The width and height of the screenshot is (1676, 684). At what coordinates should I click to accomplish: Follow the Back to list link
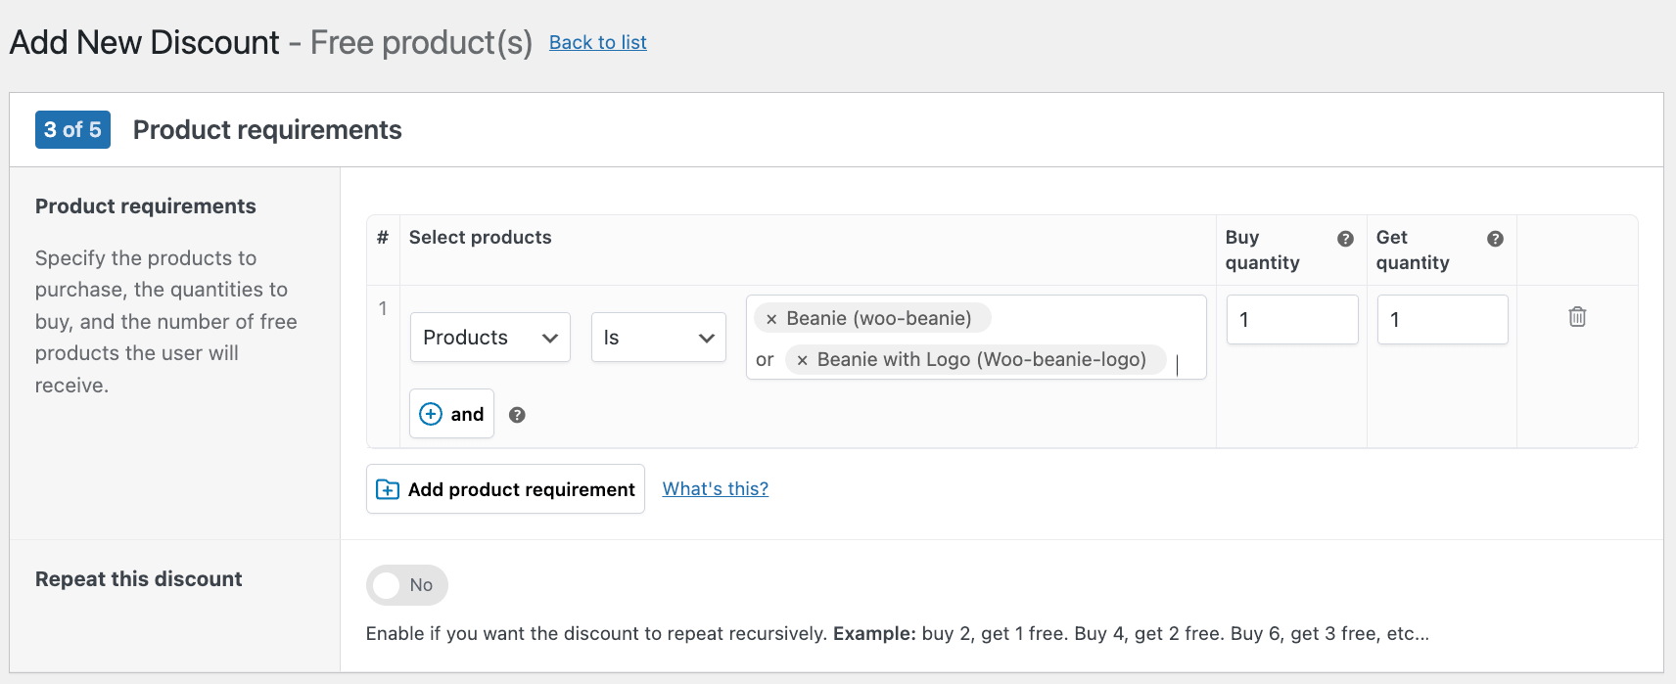click(598, 42)
